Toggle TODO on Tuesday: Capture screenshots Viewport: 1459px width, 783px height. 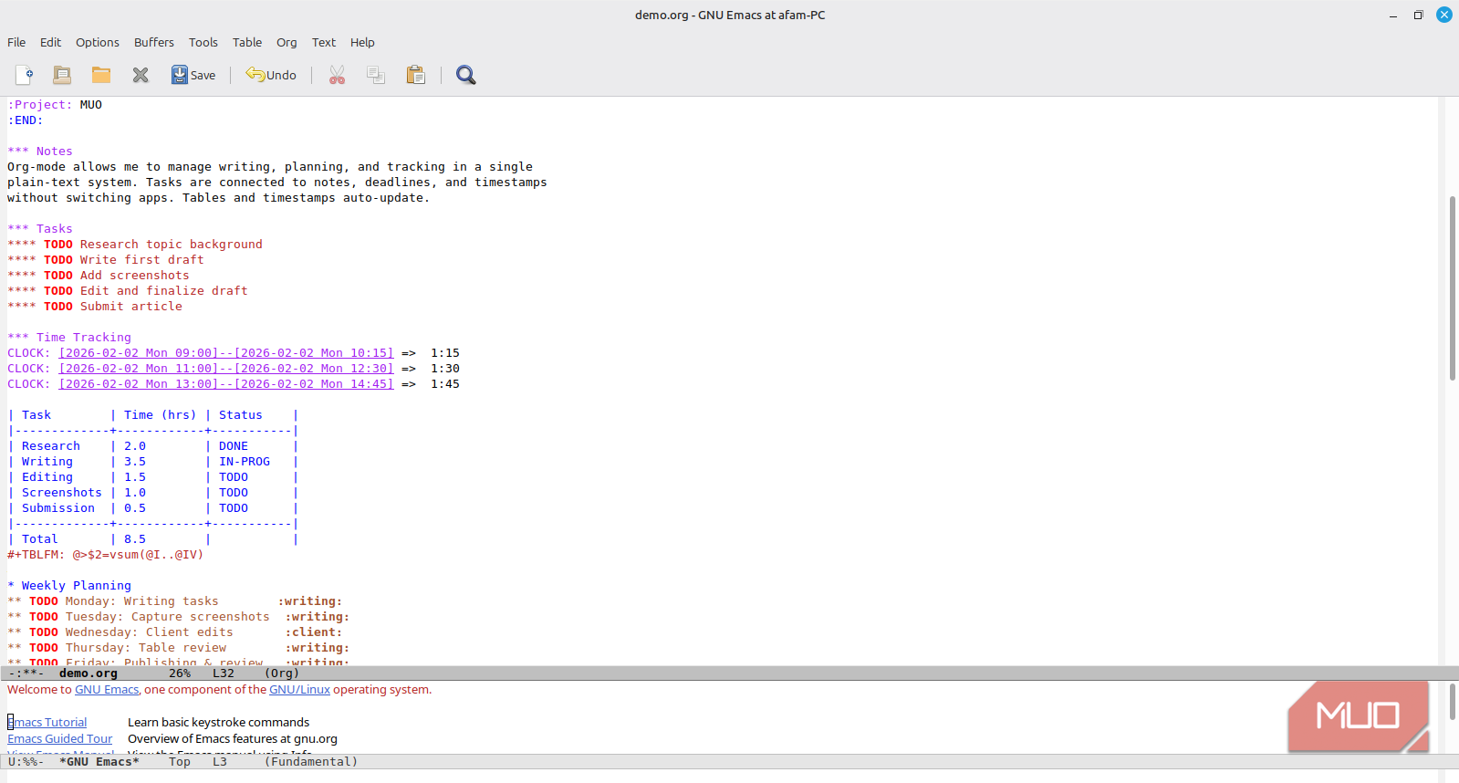44,617
